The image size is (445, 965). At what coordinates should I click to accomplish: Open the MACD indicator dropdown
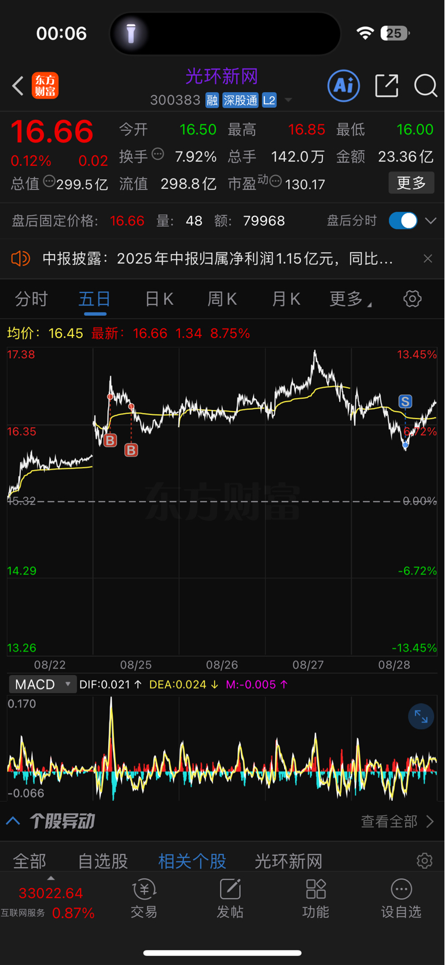[43, 684]
